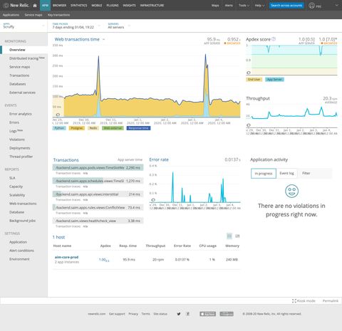Toggle the Web external series legend

click(x=113, y=128)
